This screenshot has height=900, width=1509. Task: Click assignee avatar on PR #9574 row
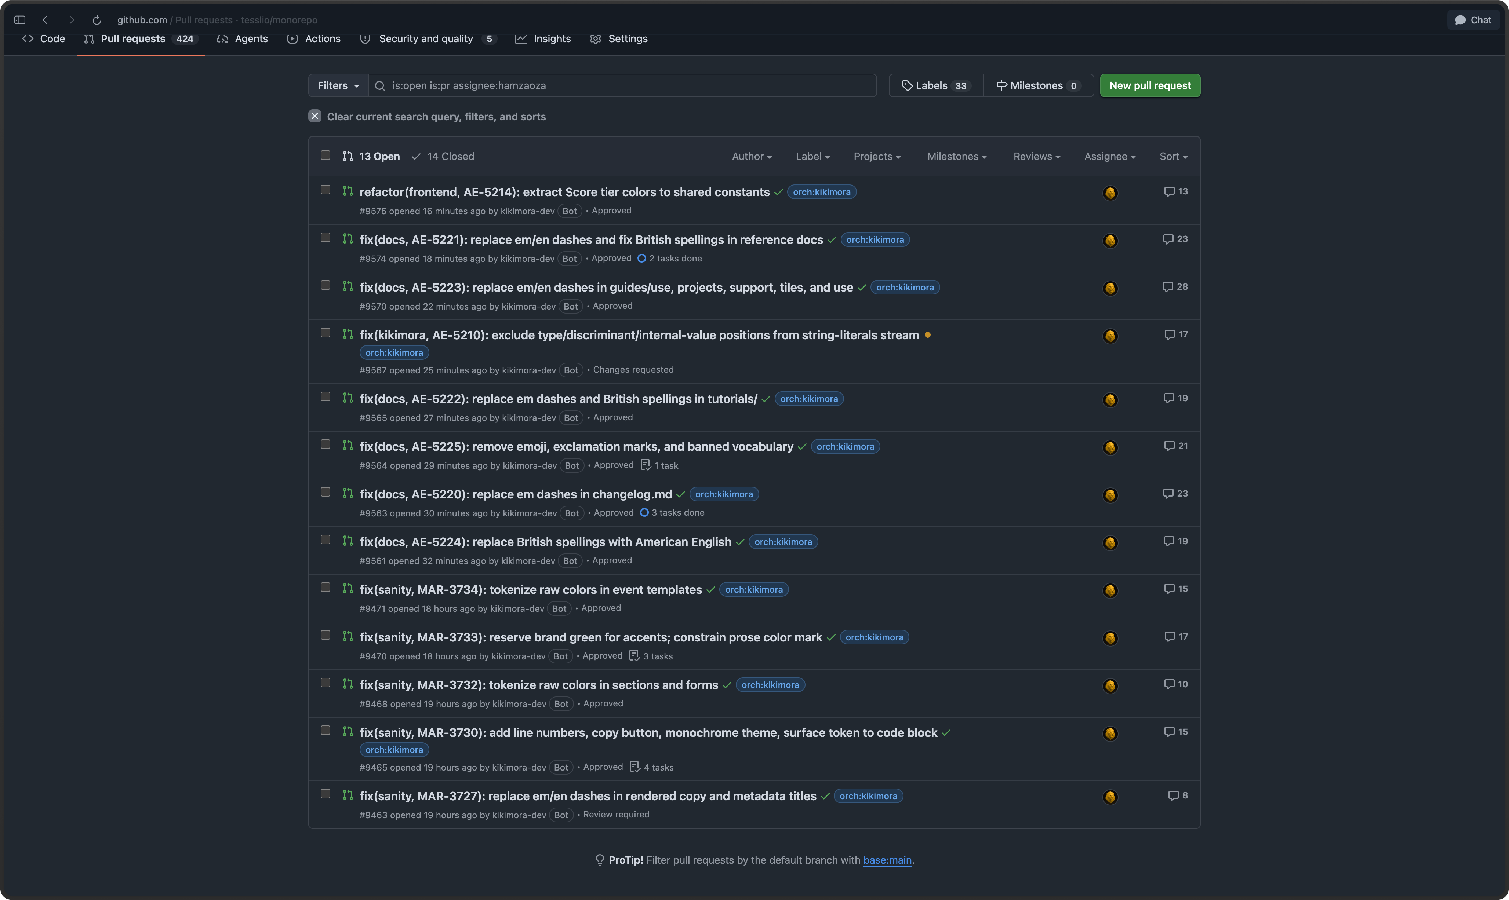point(1110,241)
